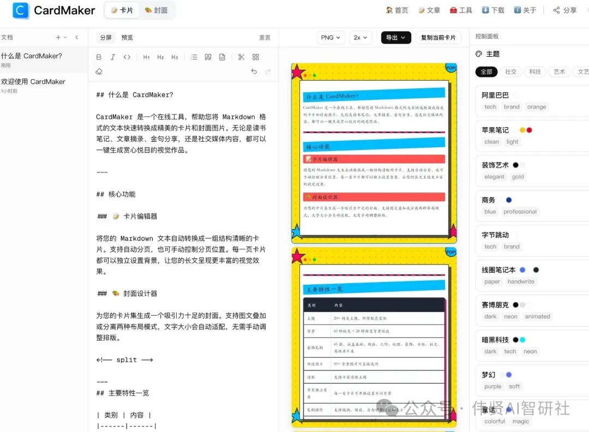
Task: Click the eraser clear-format icon
Action: coord(99,71)
